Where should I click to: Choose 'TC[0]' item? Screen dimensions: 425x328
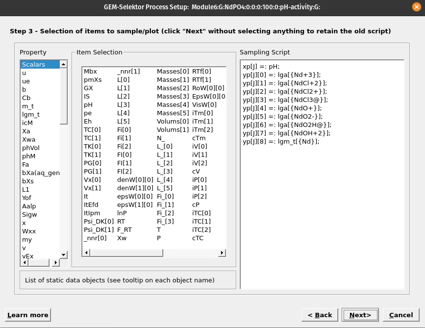coord(92,129)
